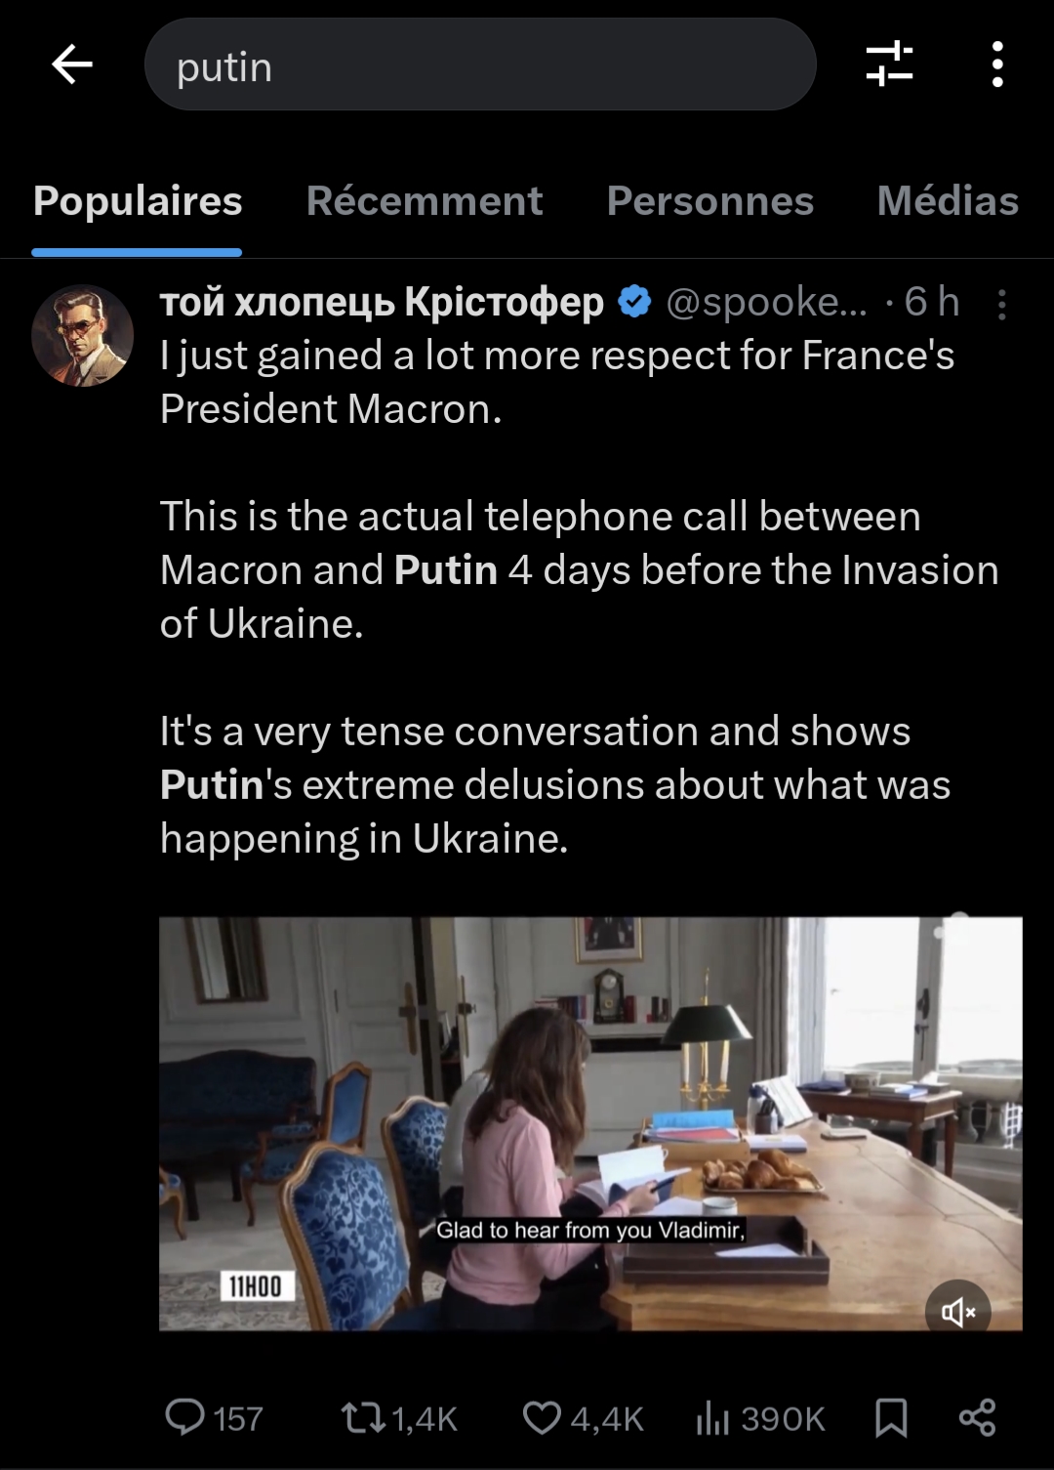The height and width of the screenshot is (1470, 1054).
Task: Open the Médias tab
Action: [947, 201]
